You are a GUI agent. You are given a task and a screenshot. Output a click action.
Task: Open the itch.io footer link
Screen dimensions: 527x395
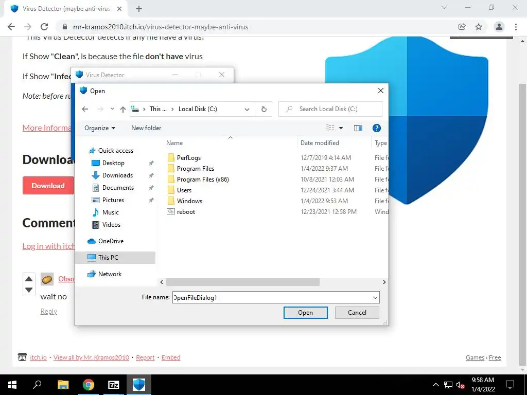click(38, 357)
